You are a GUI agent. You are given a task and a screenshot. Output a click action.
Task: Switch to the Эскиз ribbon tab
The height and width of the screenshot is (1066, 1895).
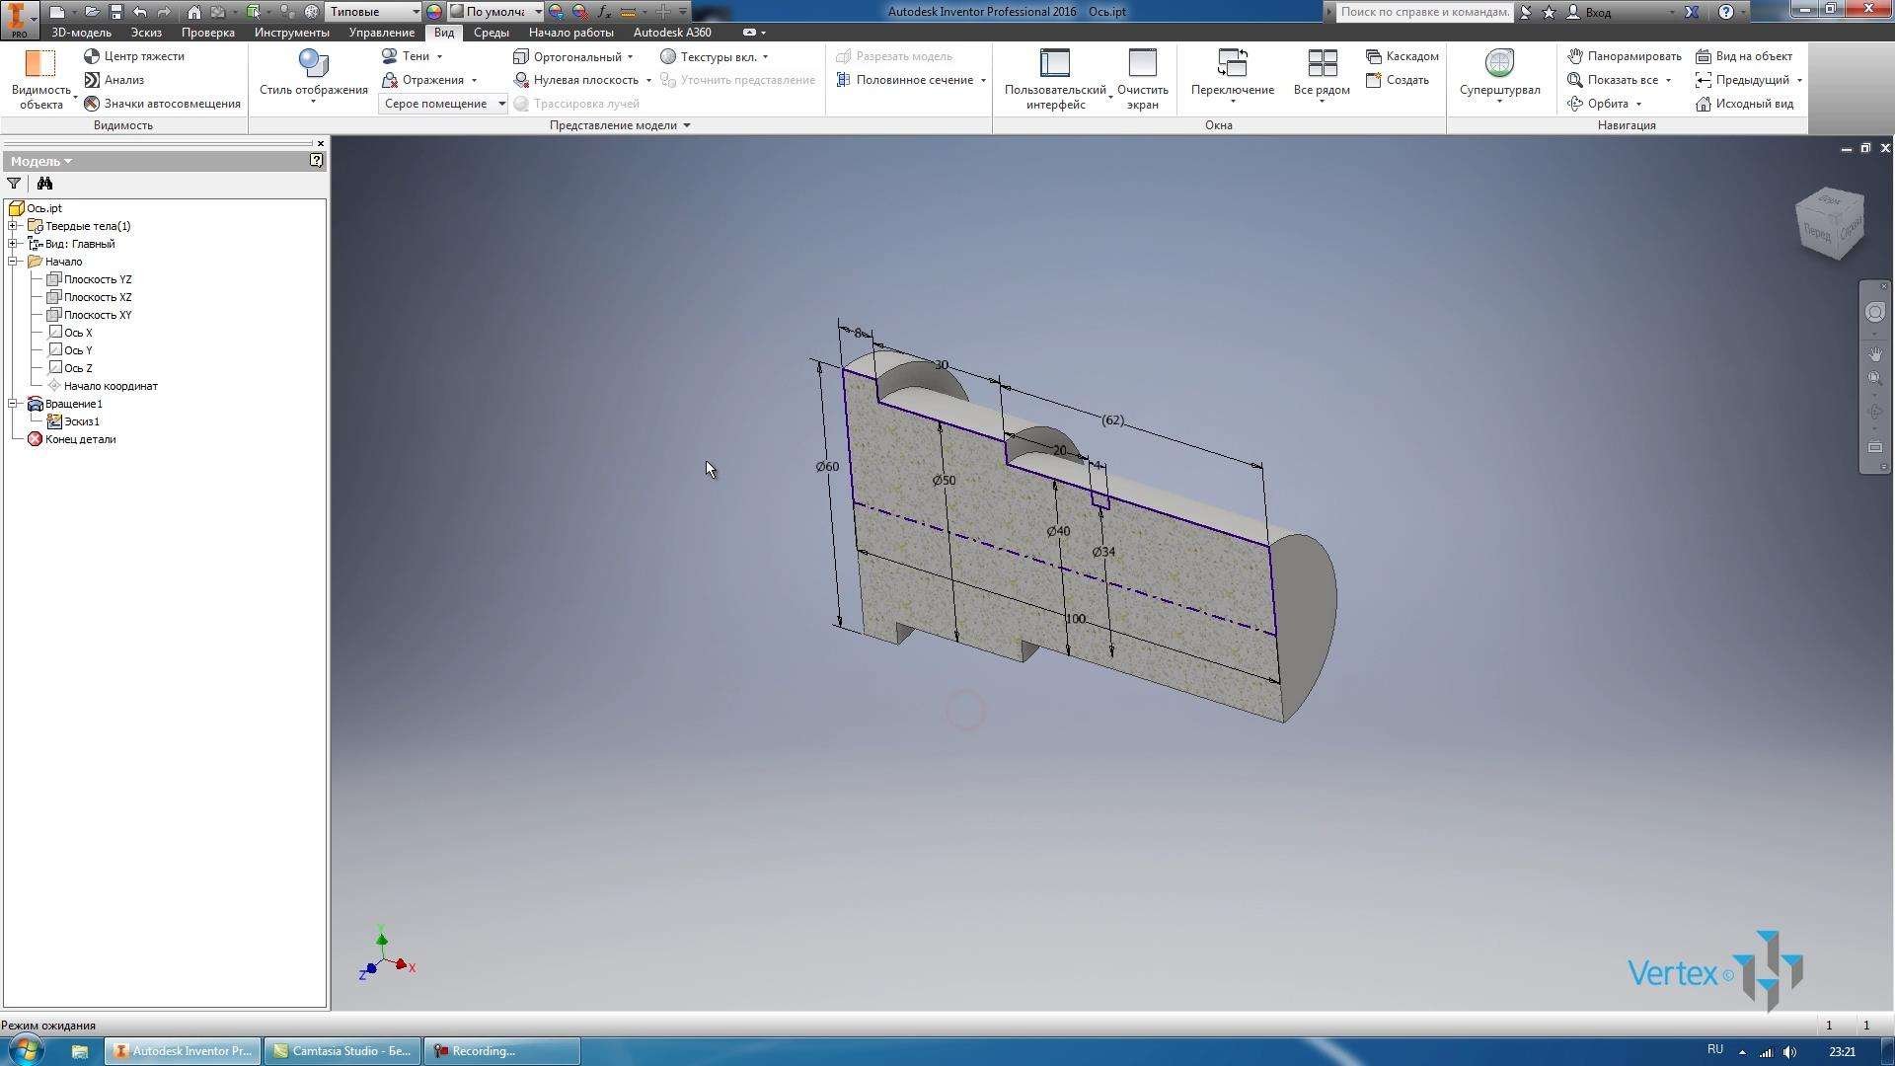click(x=146, y=33)
